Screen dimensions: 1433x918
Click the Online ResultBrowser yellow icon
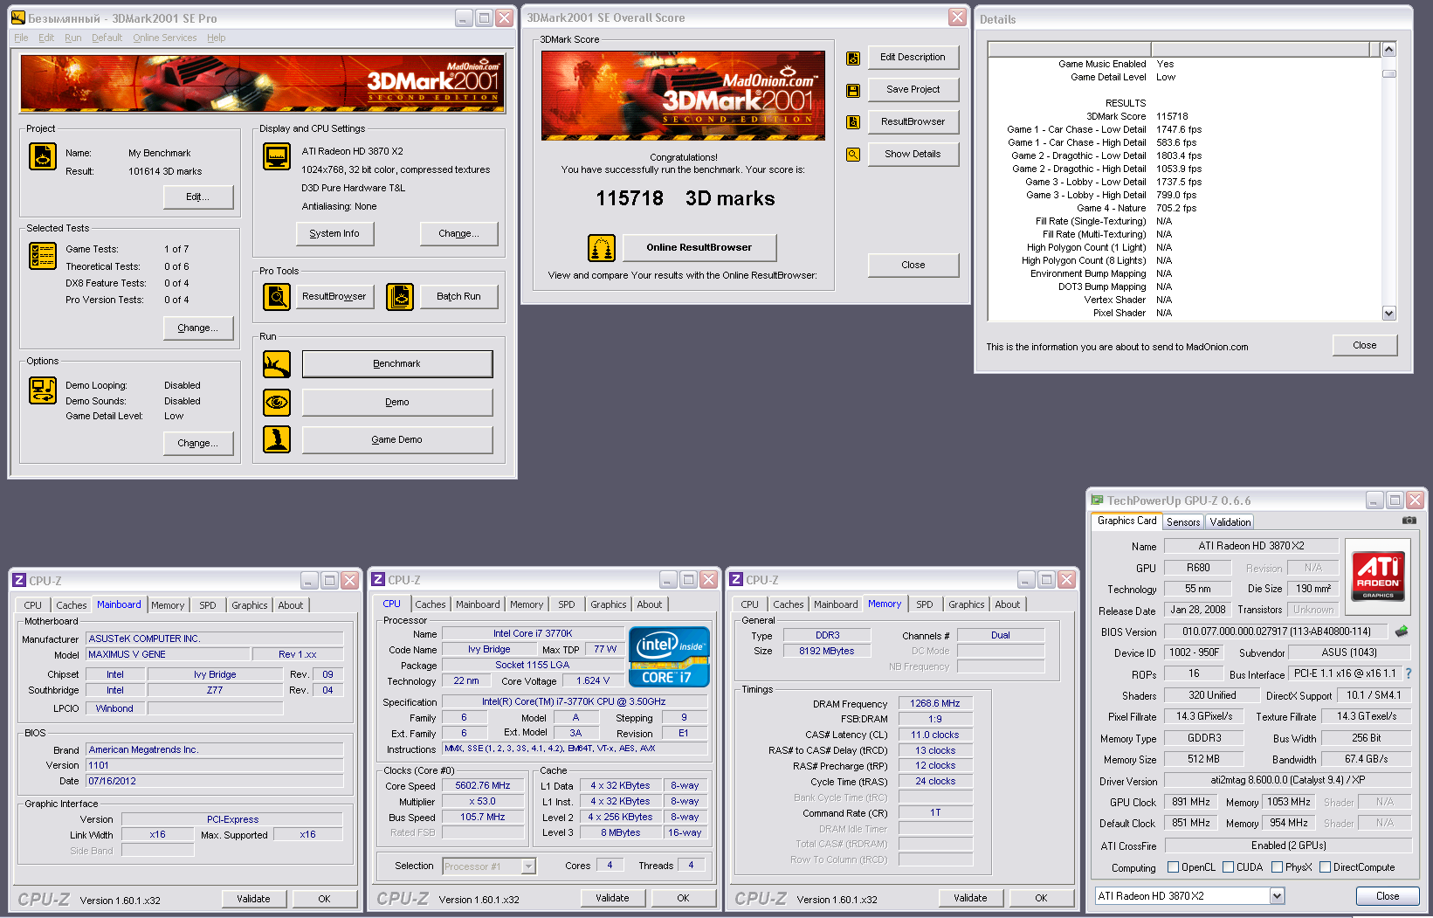602,248
